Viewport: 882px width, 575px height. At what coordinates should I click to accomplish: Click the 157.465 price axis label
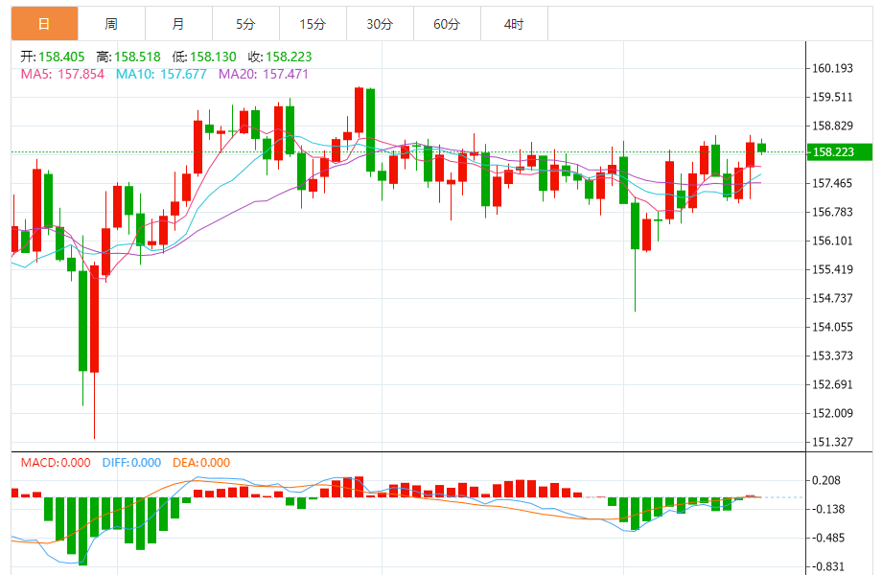pos(832,183)
